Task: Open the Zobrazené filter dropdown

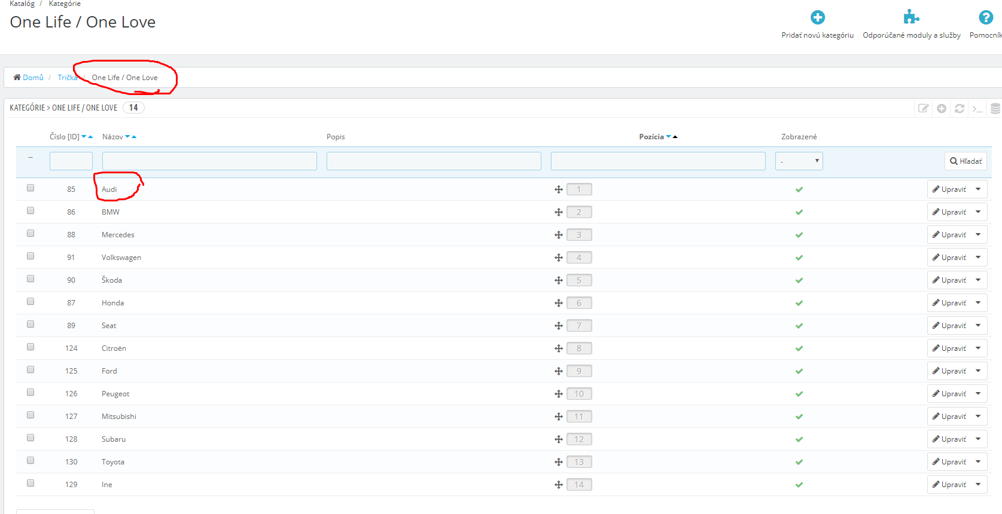Action: 799,161
